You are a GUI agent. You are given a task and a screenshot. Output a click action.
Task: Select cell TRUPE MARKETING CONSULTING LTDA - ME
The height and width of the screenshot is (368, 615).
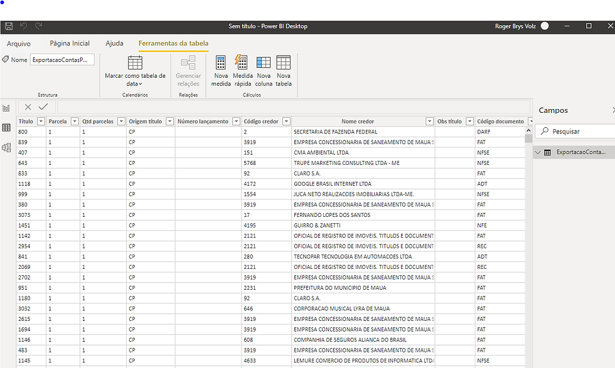coord(363,163)
